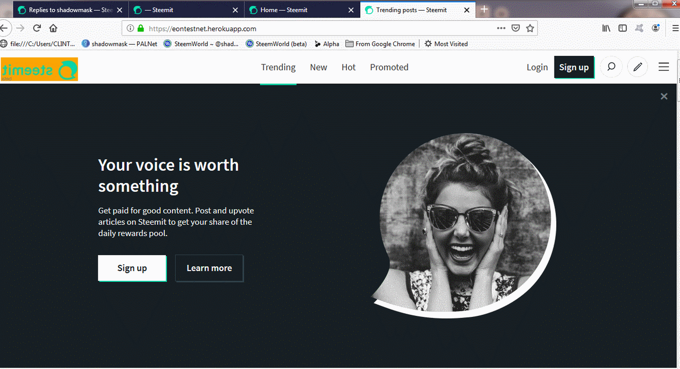Viewport: 680px width, 369px height.
Task: Click the white Sign up banner button
Action: click(132, 268)
